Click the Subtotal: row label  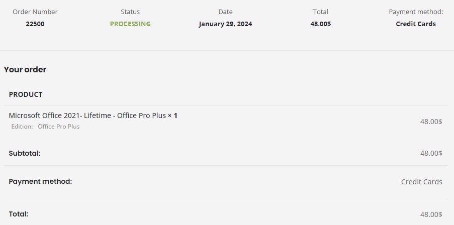point(25,153)
